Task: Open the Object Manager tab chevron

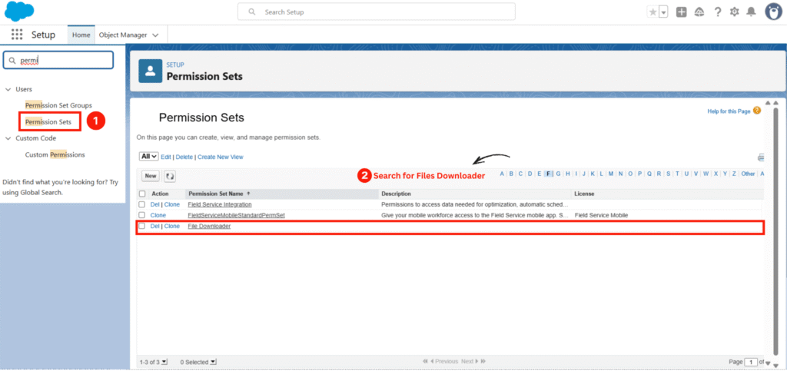Action: click(x=155, y=35)
